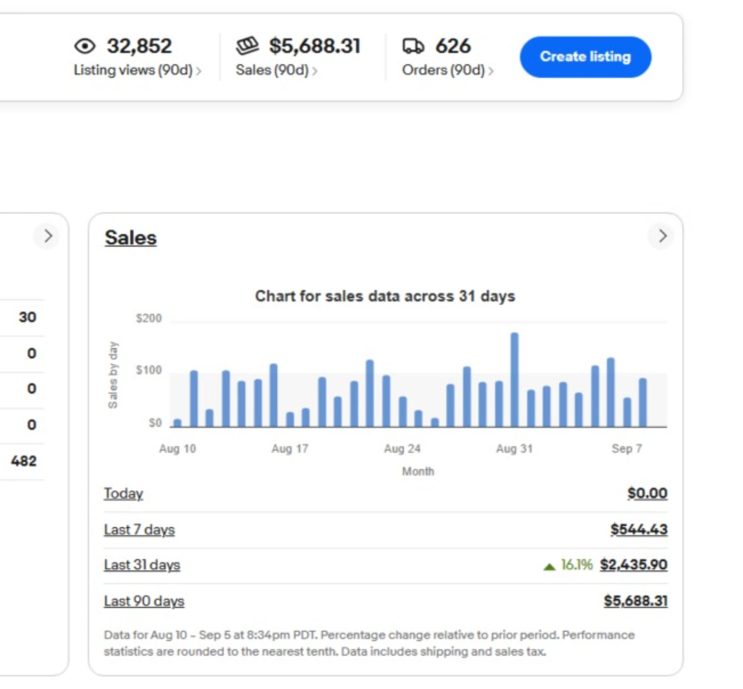Open the Today sales row link
The height and width of the screenshot is (689, 743).
[x=123, y=494]
